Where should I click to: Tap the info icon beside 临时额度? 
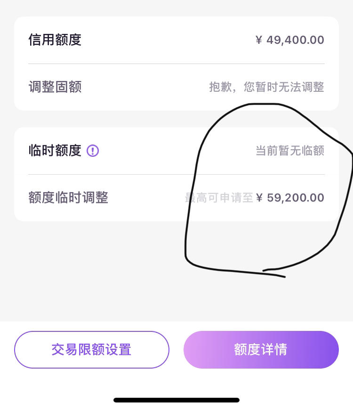[x=93, y=151]
